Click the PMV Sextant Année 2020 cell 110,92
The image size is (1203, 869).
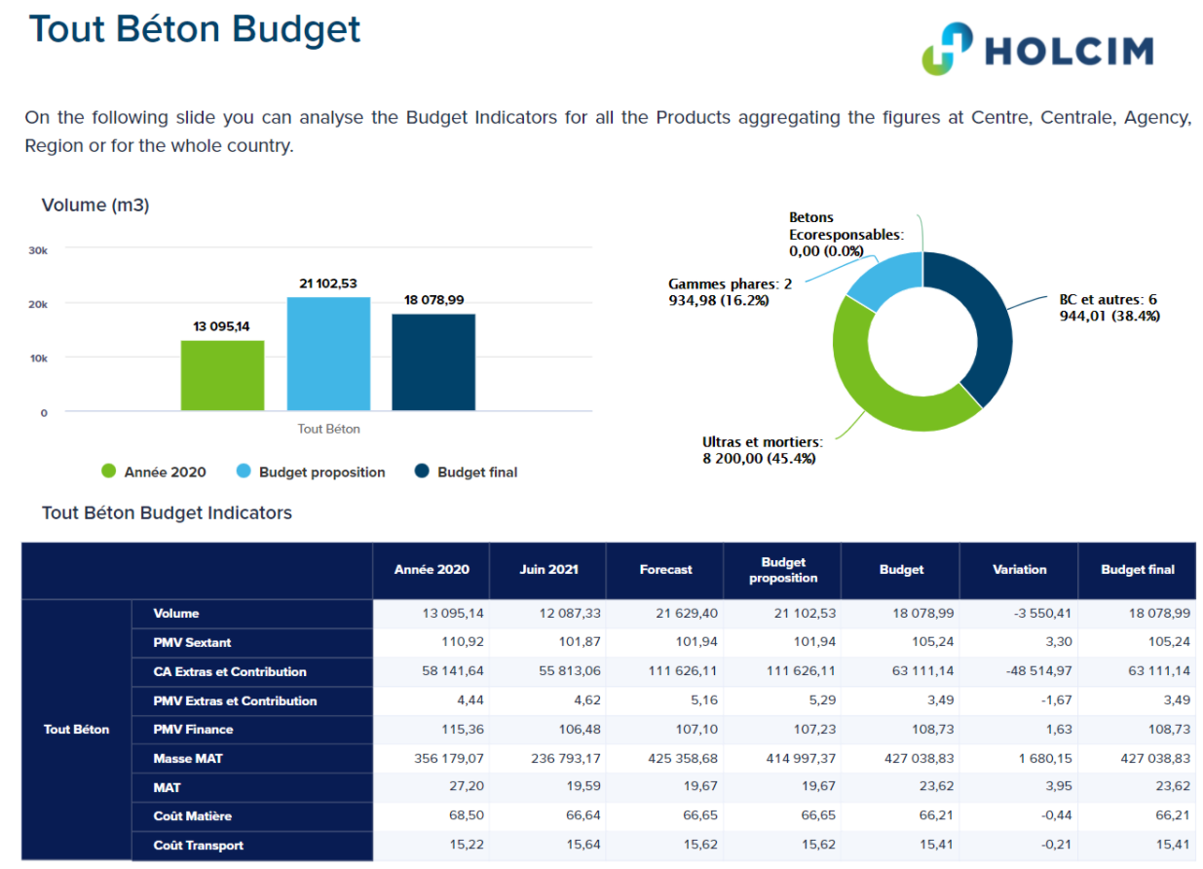(432, 643)
